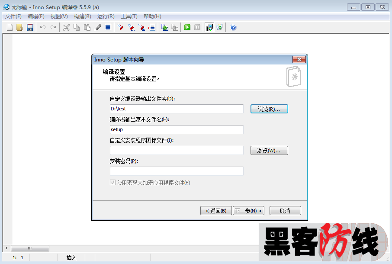
Task: Click the scrollbar left arrow in editor
Action: pyautogui.click(x=6, y=248)
